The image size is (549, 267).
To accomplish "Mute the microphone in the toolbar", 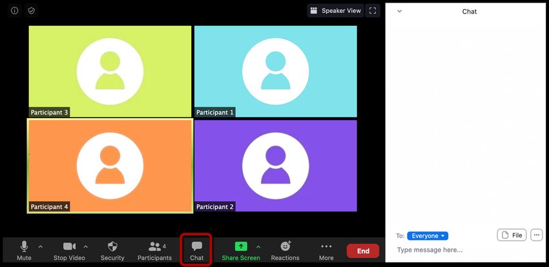I will pyautogui.click(x=24, y=251).
